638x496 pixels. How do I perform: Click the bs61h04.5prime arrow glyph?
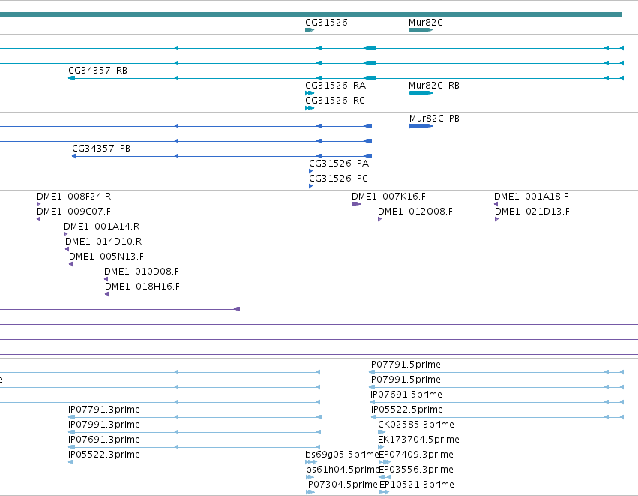click(x=310, y=478)
